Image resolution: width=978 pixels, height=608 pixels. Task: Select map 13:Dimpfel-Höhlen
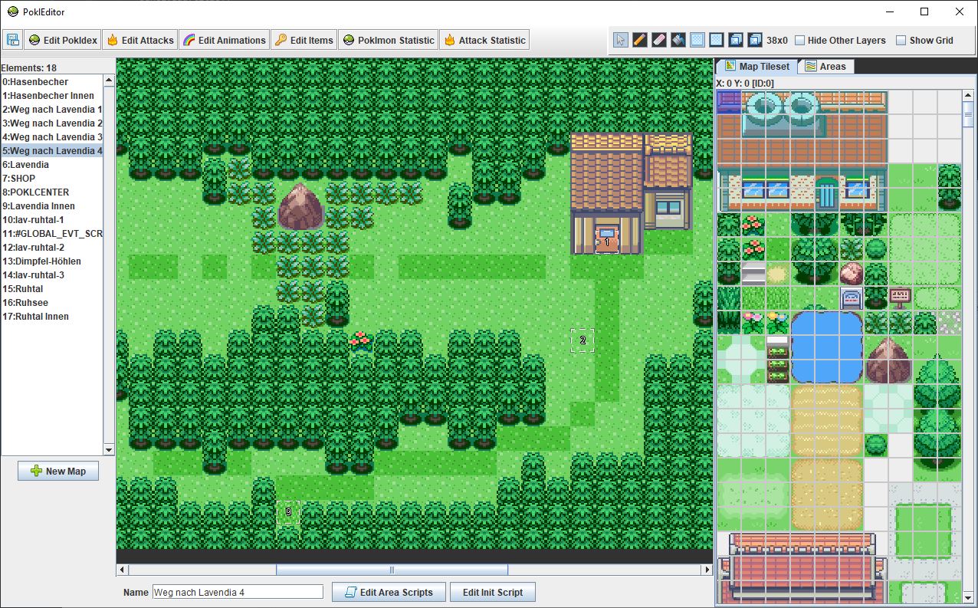click(52, 261)
